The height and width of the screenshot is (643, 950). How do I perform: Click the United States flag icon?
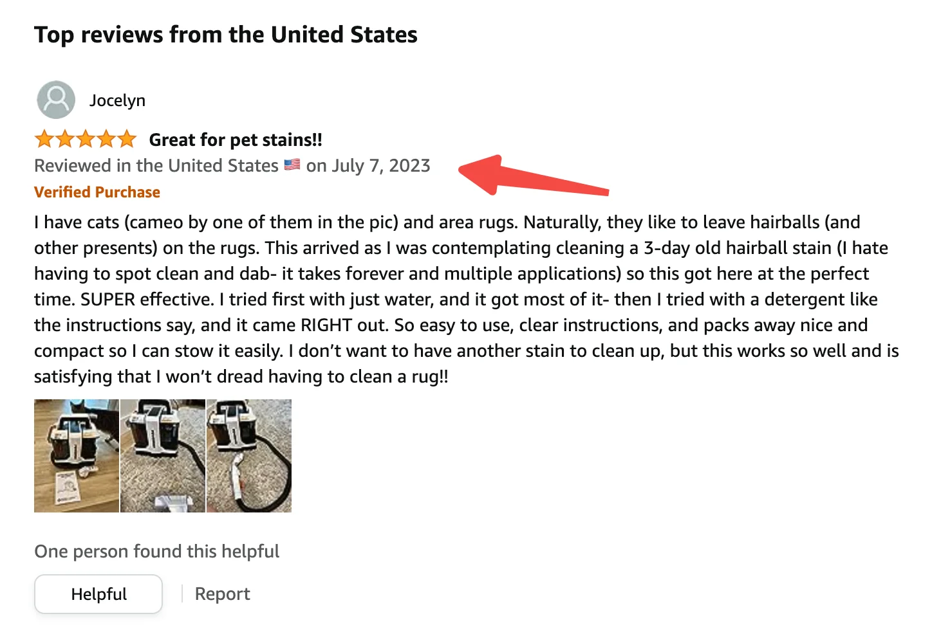tap(292, 165)
